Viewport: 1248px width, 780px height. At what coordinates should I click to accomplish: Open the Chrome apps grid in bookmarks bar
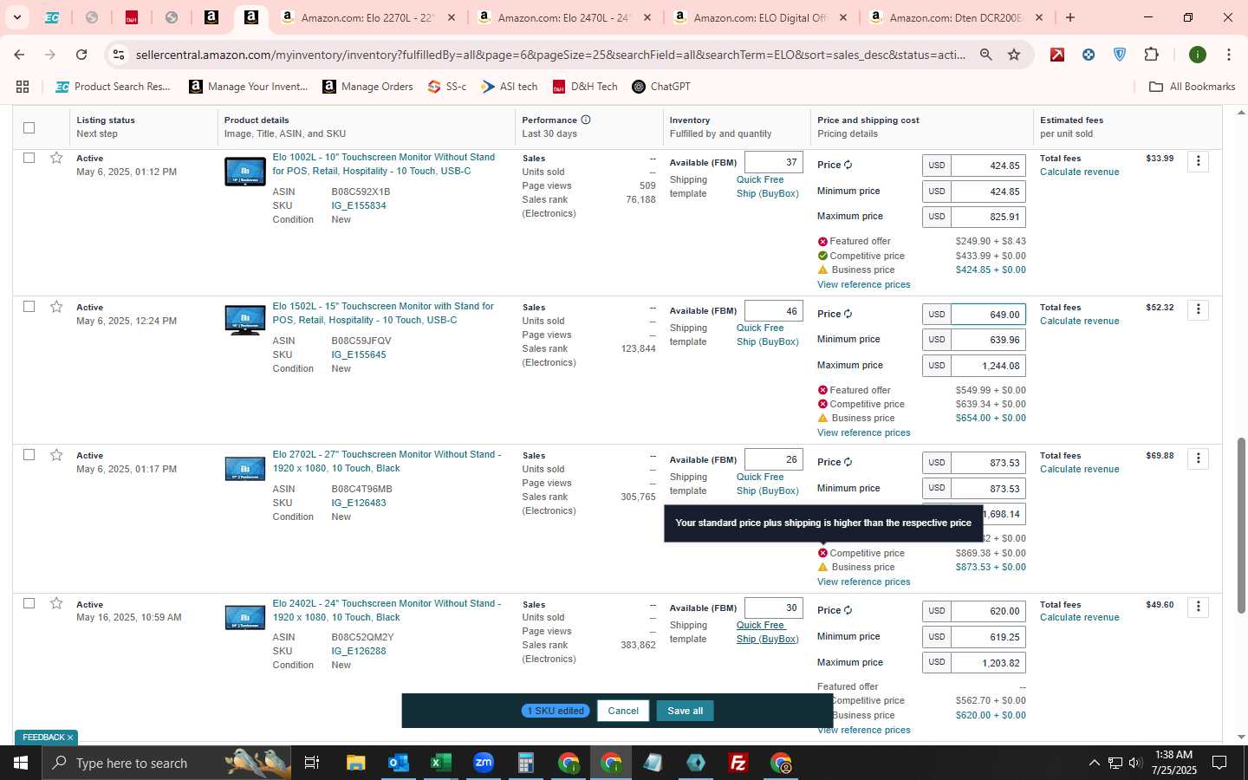(x=23, y=87)
